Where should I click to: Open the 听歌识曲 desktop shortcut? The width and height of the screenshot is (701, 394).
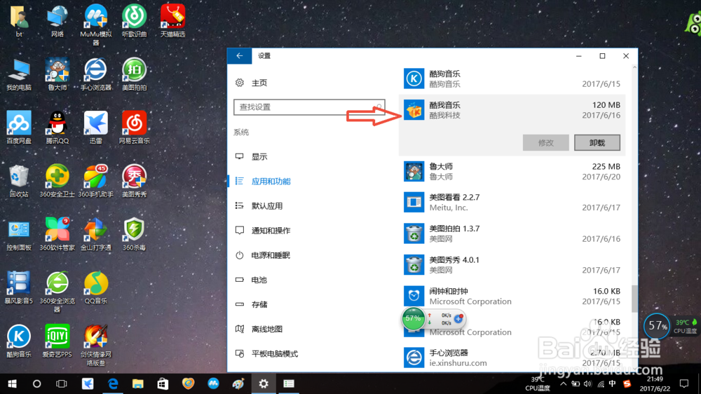[x=134, y=20]
